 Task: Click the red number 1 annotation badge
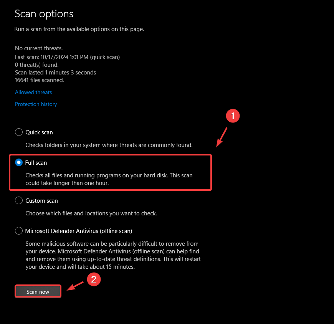pos(233,116)
